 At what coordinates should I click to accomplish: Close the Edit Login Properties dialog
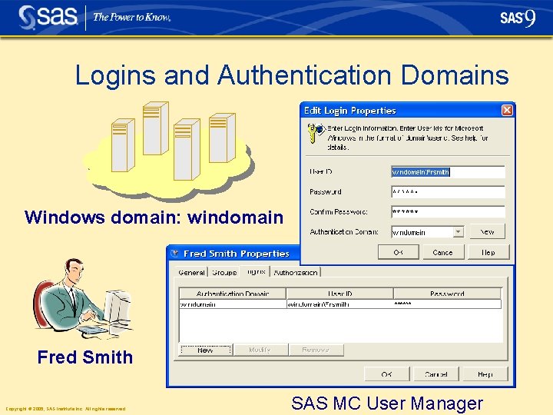pyautogui.click(x=507, y=111)
